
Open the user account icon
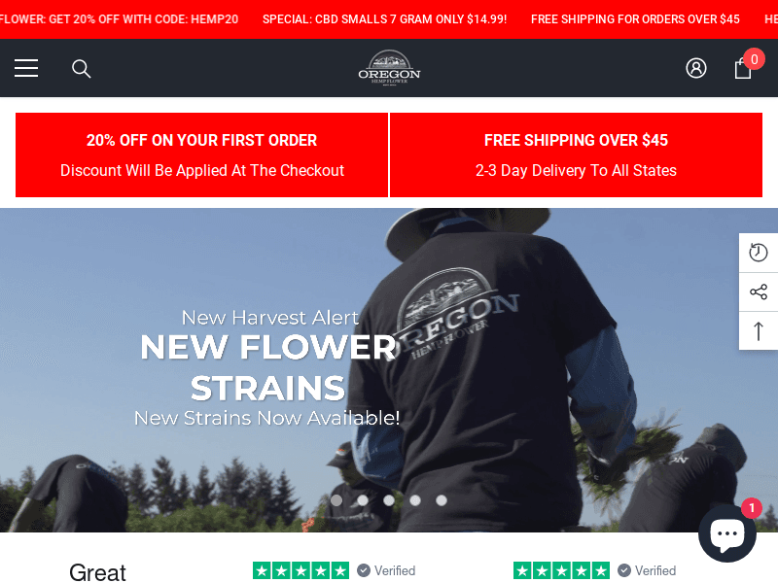[x=696, y=68]
